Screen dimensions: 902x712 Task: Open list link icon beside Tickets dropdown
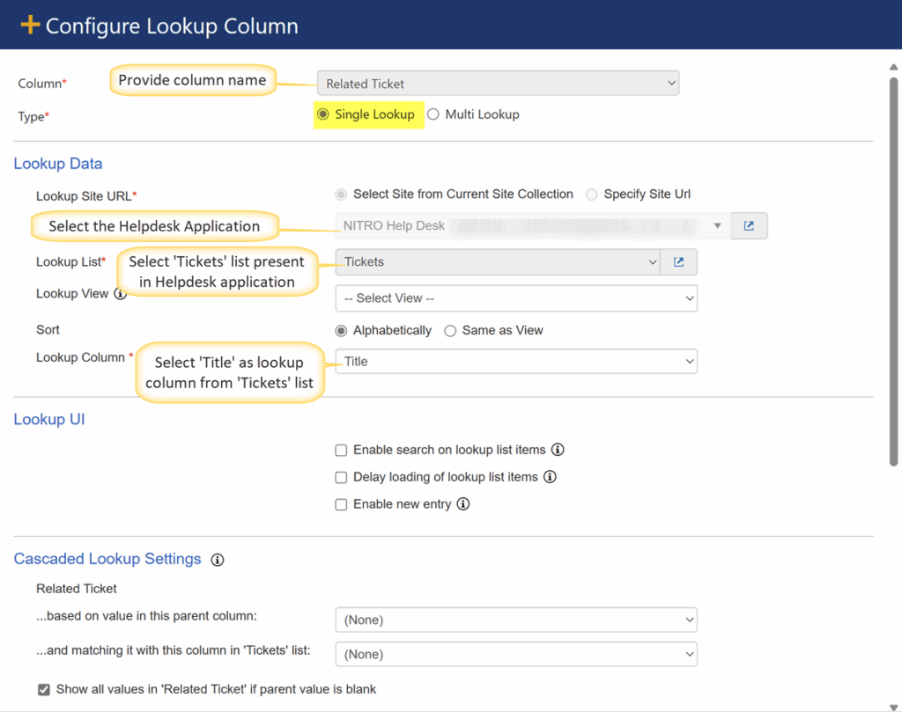(x=678, y=262)
